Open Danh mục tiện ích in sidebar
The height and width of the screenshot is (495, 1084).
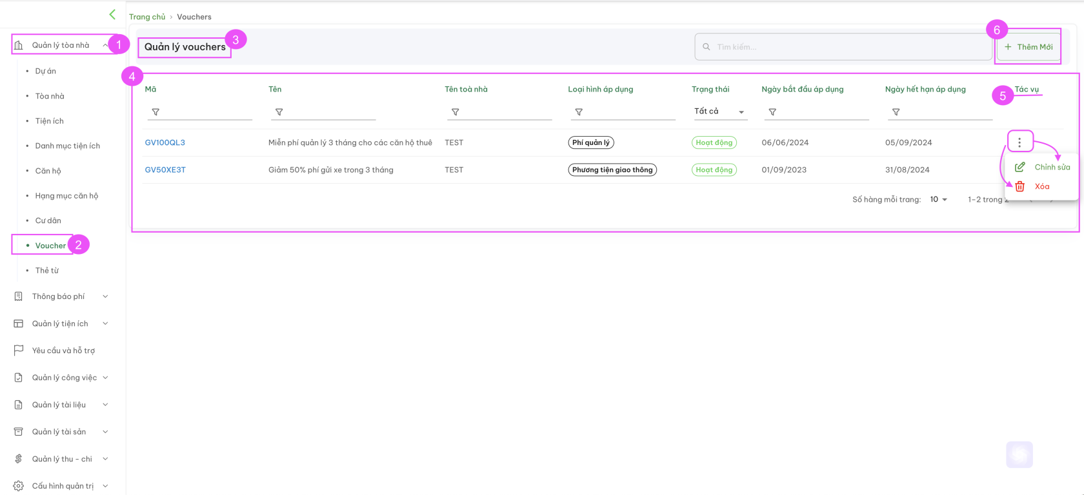[x=68, y=146]
